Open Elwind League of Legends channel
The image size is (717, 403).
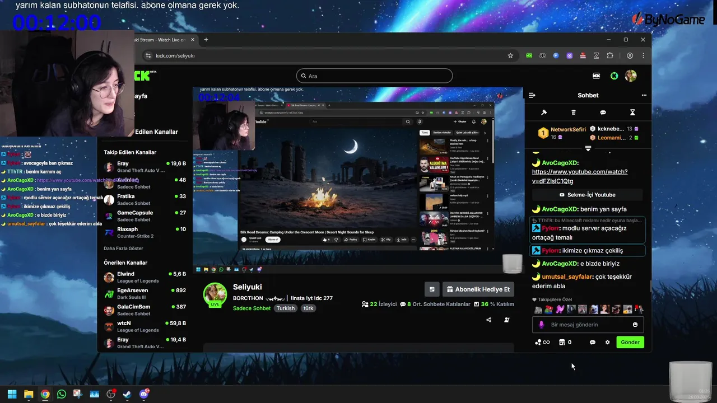click(x=145, y=278)
